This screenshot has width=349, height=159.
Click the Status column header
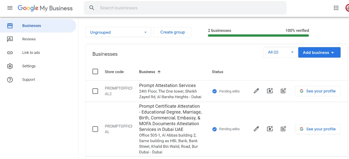218,72
